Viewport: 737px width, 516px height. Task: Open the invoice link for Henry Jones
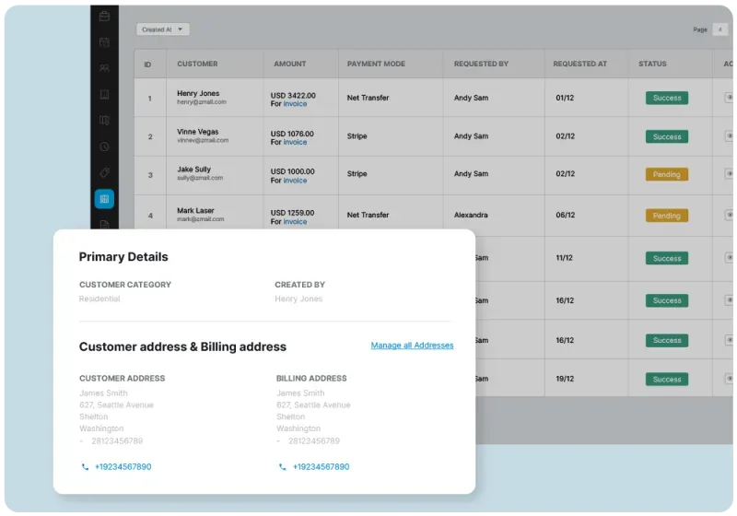295,104
